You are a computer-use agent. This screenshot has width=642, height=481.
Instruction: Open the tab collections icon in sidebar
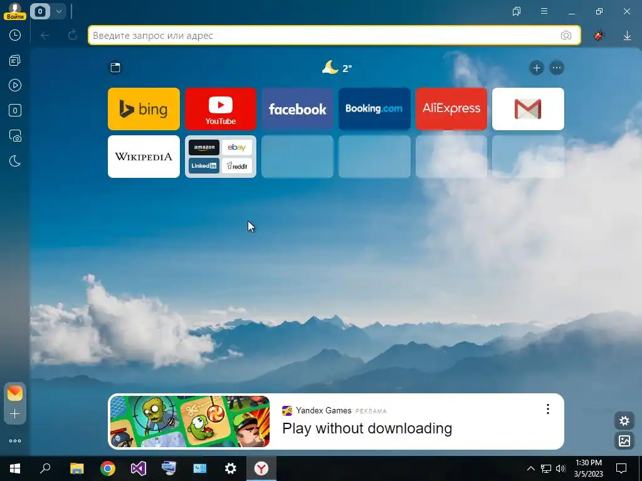click(x=15, y=61)
